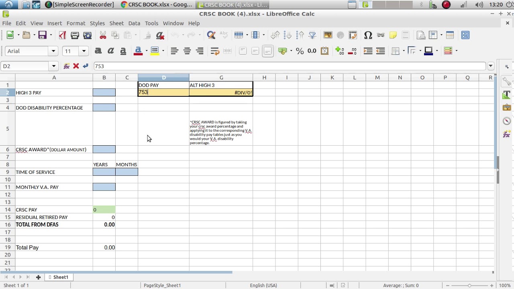
Task: Toggle Italic formatting
Action: point(111,51)
